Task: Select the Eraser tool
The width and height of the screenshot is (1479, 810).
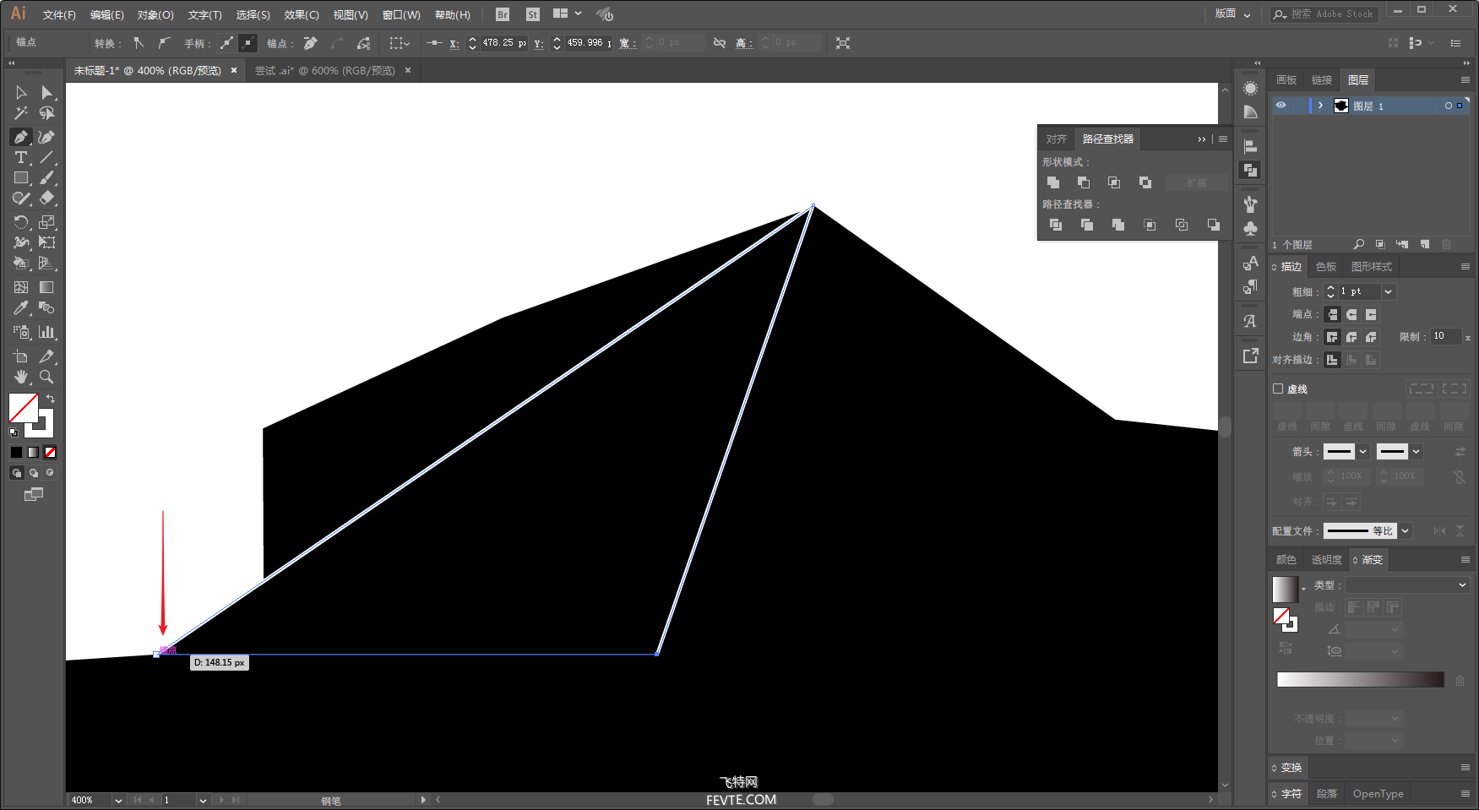Action: pyautogui.click(x=46, y=198)
